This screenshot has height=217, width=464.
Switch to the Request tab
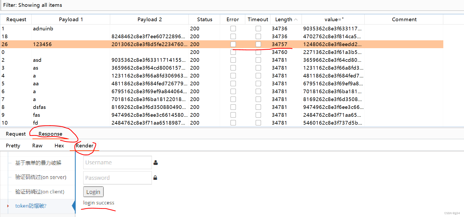(16, 134)
